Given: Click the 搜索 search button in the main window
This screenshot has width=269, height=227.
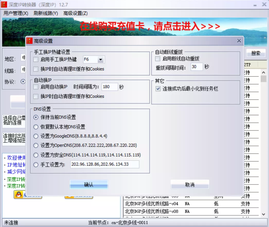Looking at the screenshot, I should point(256,53).
